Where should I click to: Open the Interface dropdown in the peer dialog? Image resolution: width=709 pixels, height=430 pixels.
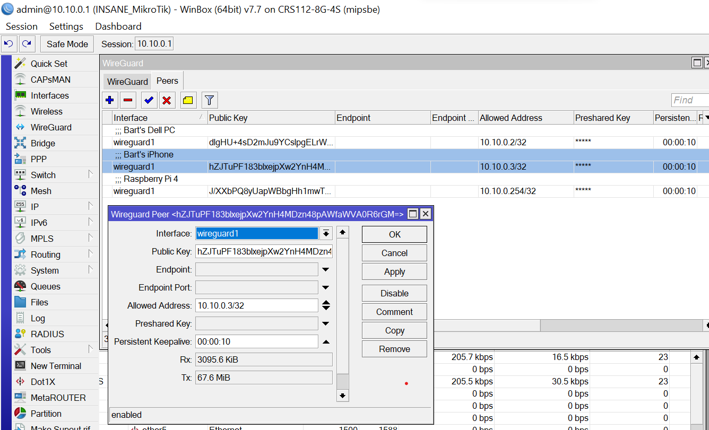(326, 233)
